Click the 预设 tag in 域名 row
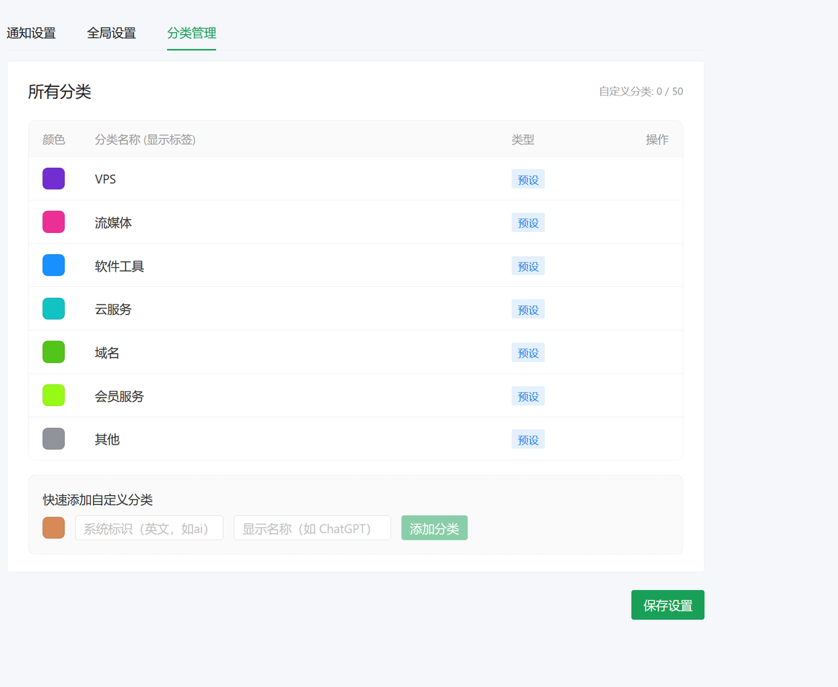Viewport: 838px width, 687px height. 528,353
